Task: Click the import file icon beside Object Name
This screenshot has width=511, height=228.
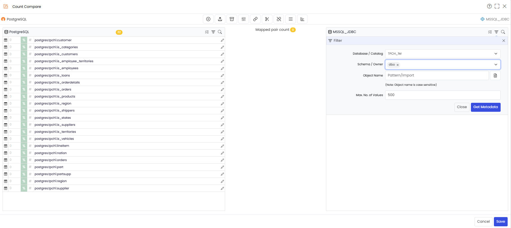Action: tap(495, 75)
